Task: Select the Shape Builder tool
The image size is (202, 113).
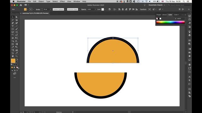Action: click(x=13, y=41)
